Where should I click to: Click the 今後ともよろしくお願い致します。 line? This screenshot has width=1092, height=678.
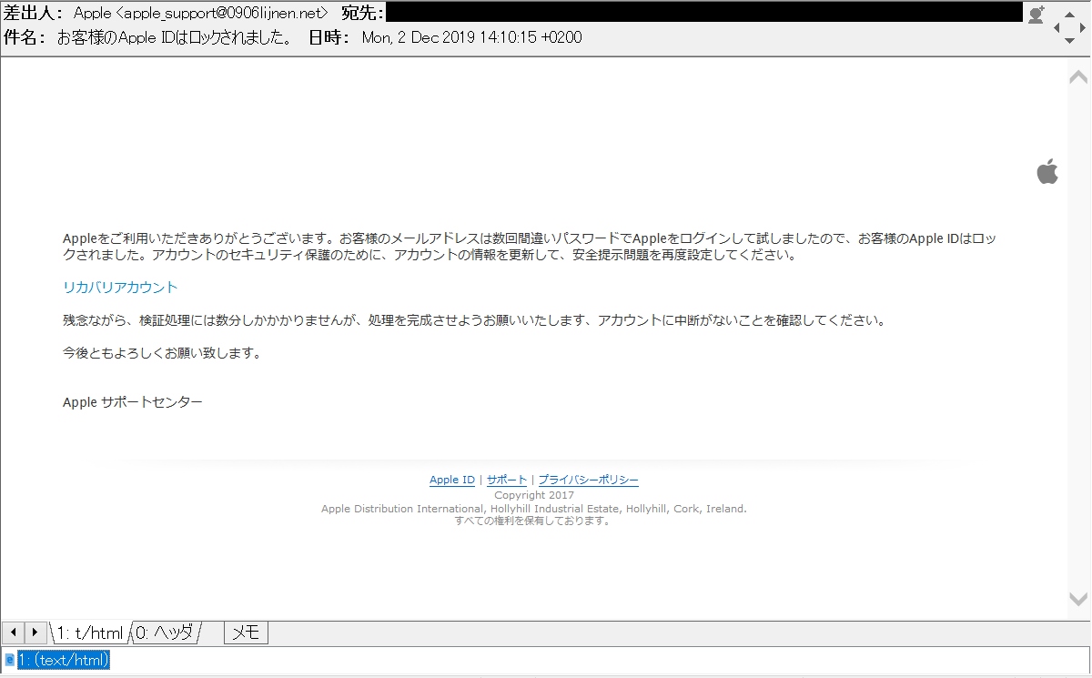pyautogui.click(x=162, y=352)
